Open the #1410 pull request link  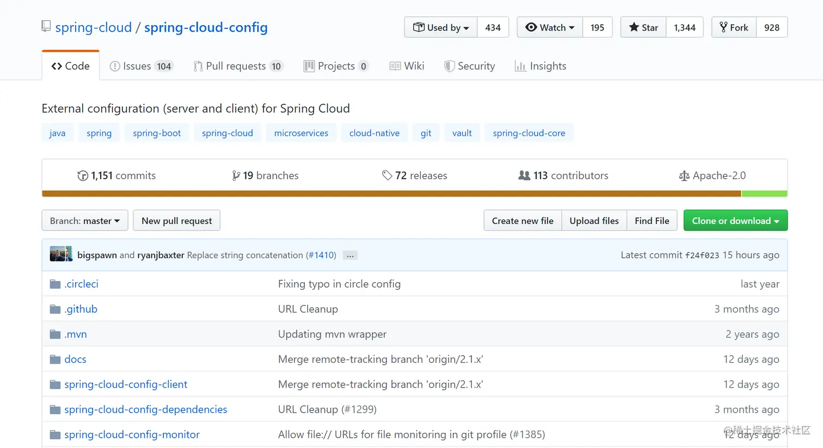[x=321, y=255]
